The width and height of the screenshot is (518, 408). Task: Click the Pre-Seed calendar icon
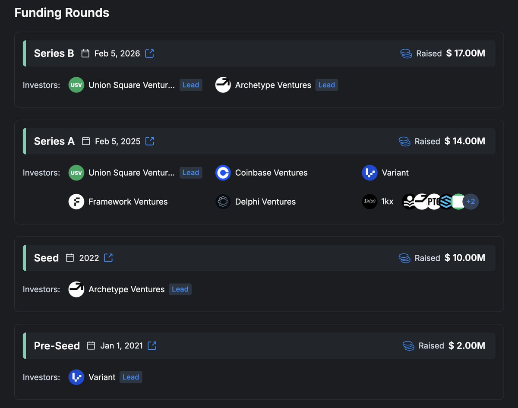91,345
